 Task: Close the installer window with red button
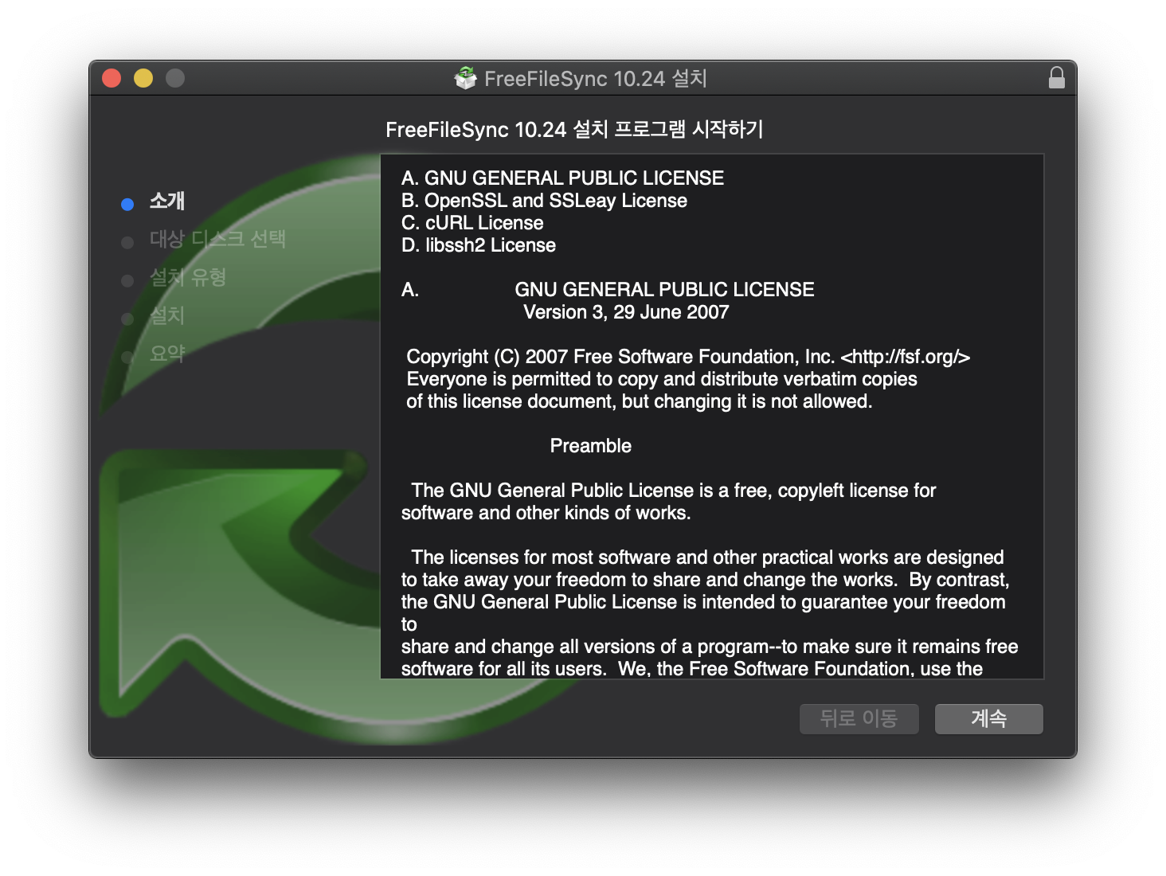pos(112,78)
